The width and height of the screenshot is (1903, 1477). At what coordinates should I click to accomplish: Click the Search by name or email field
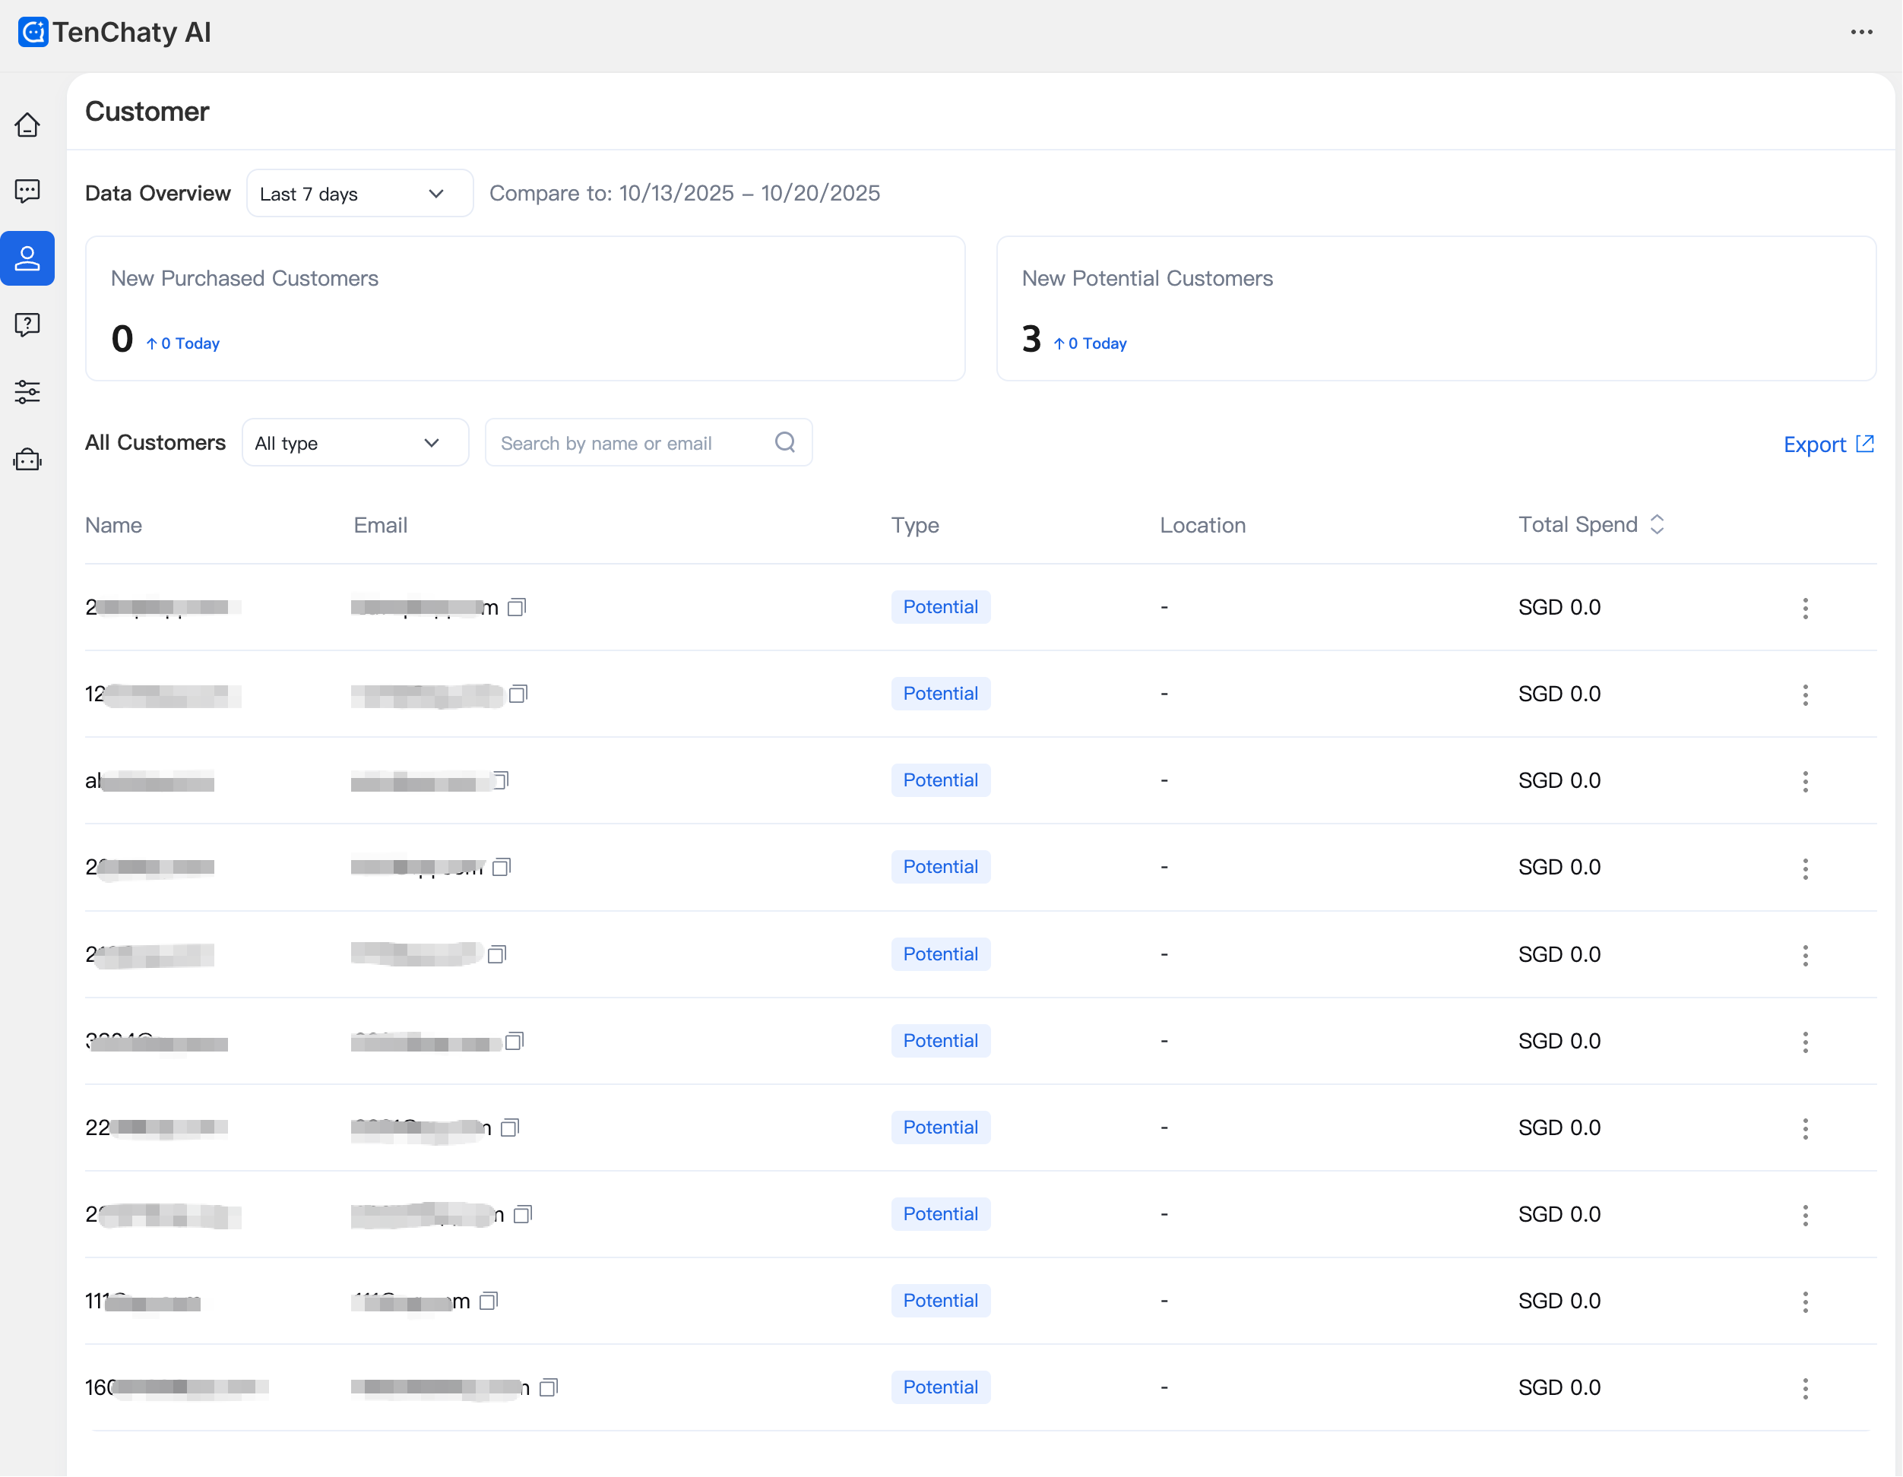coord(627,442)
